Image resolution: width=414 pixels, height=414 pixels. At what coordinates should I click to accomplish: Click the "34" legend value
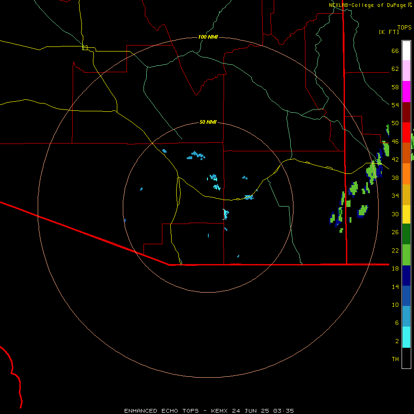point(395,196)
